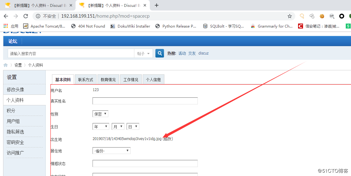This screenshot has width=351, height=176.
Task: Open the 性别 dropdown showing 保密
Action: tap(100, 114)
